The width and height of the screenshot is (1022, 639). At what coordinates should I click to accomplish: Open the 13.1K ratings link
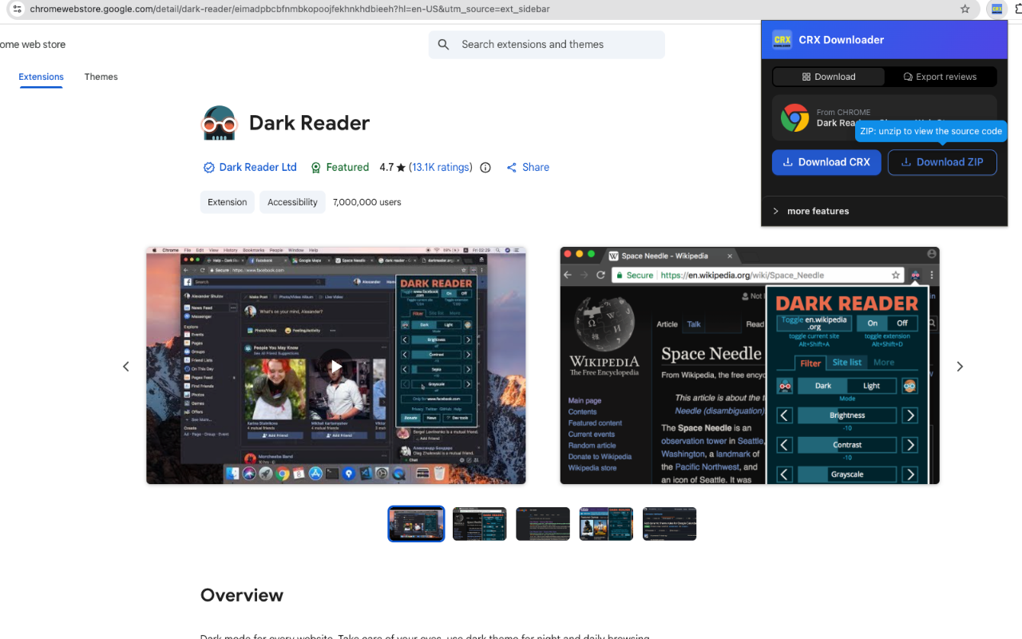tap(441, 168)
